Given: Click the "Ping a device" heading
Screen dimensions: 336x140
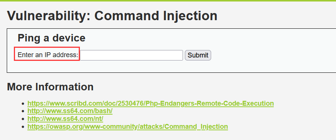Looking at the screenshot, I should (x=51, y=38).
